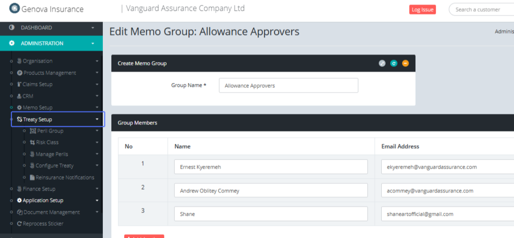Click the Log Issue button
This screenshot has height=238, width=514.
[422, 9]
